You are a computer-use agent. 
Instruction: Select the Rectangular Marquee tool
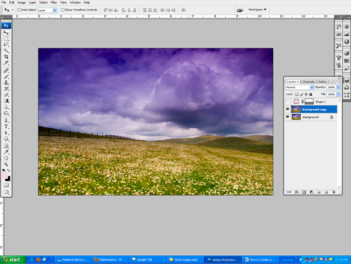point(6,39)
